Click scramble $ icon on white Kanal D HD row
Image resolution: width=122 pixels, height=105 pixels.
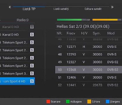pyautogui.click(x=32, y=34)
